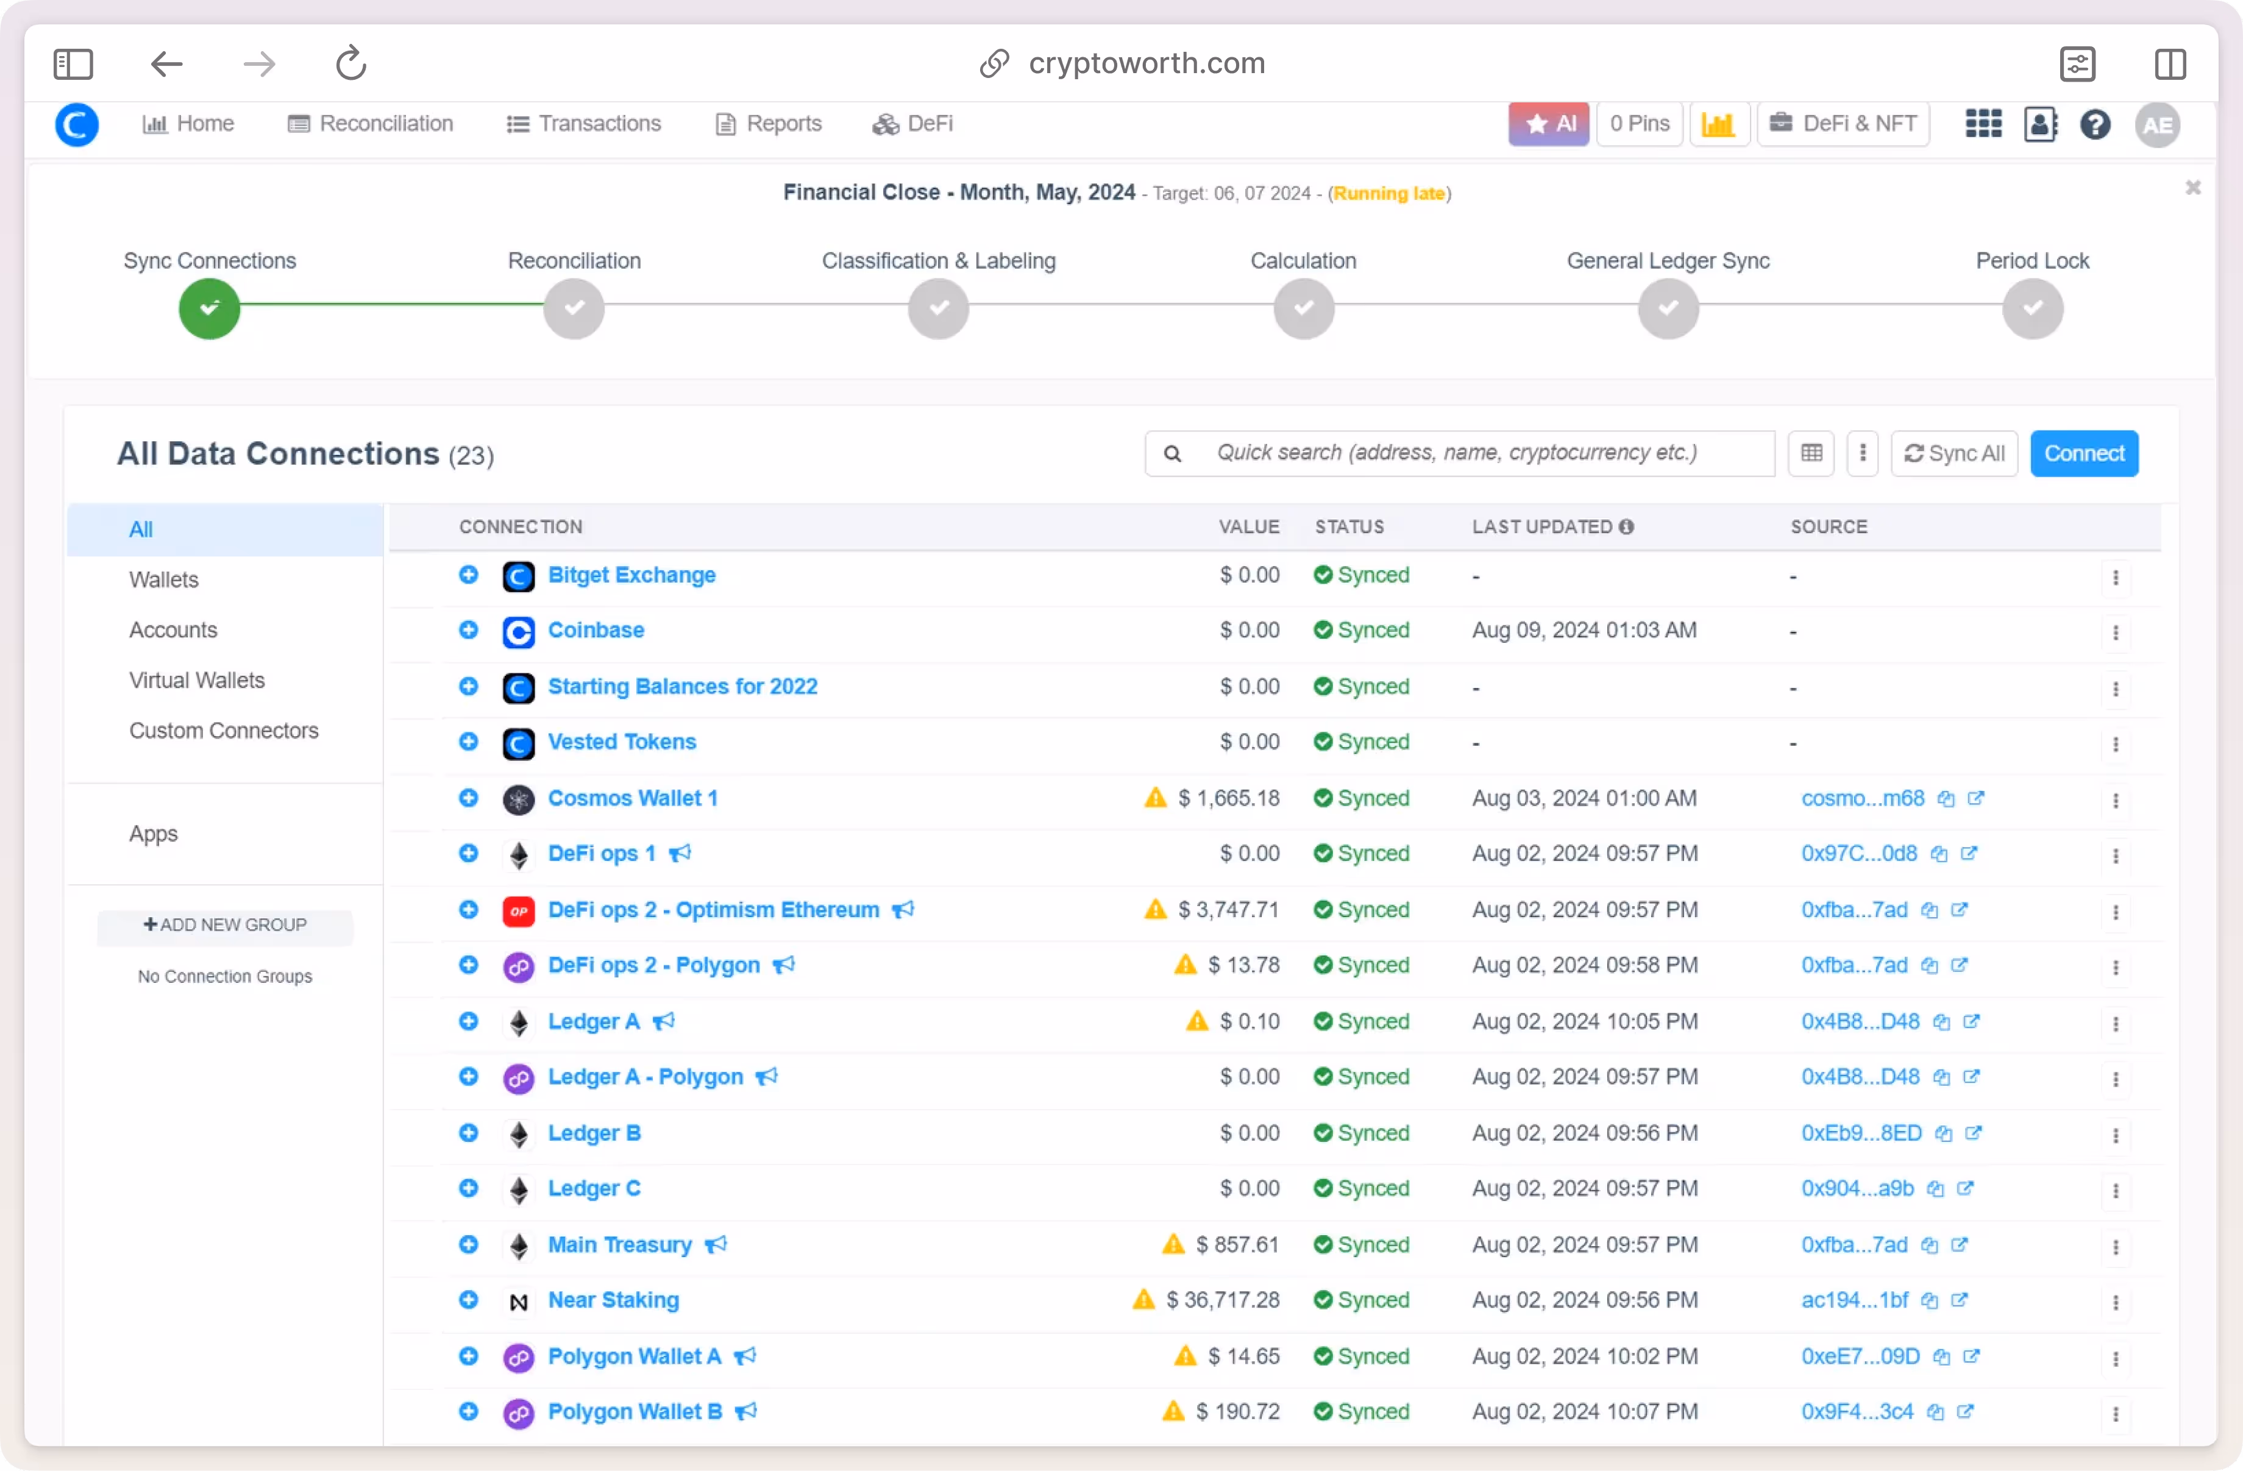Viewport: 2243px width, 1471px height.
Task: Click the warning icon next to Near Staking value
Action: click(1143, 1300)
